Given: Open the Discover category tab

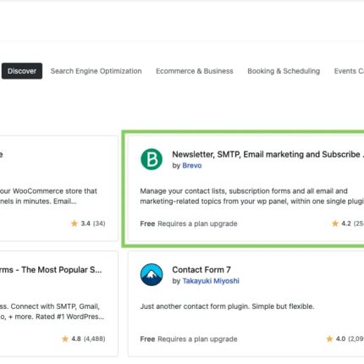Looking at the screenshot, I should [22, 71].
